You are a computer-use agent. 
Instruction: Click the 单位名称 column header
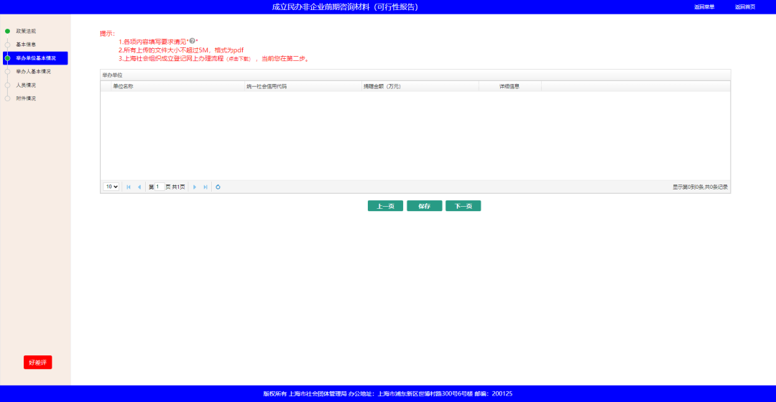(x=177, y=87)
